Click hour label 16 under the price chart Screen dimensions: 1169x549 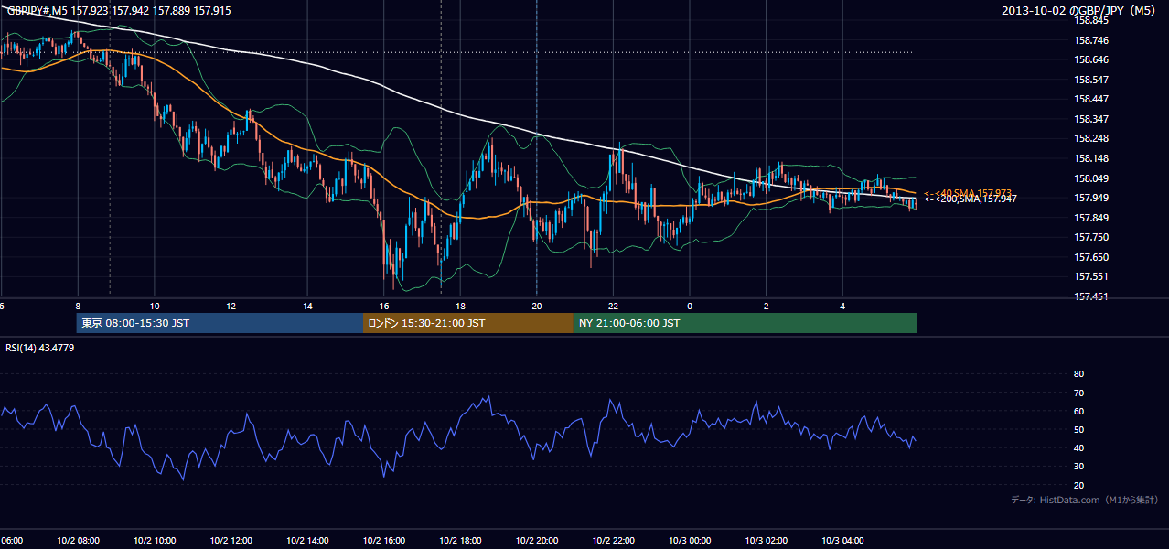coord(384,306)
